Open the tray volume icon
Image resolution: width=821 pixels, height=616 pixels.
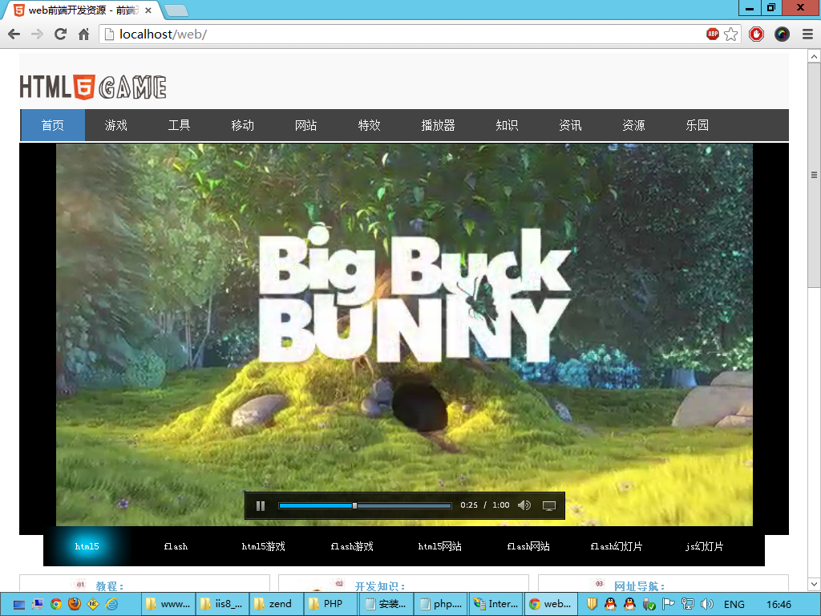(x=707, y=605)
